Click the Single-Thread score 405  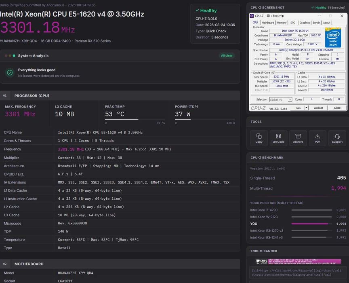click(341, 178)
